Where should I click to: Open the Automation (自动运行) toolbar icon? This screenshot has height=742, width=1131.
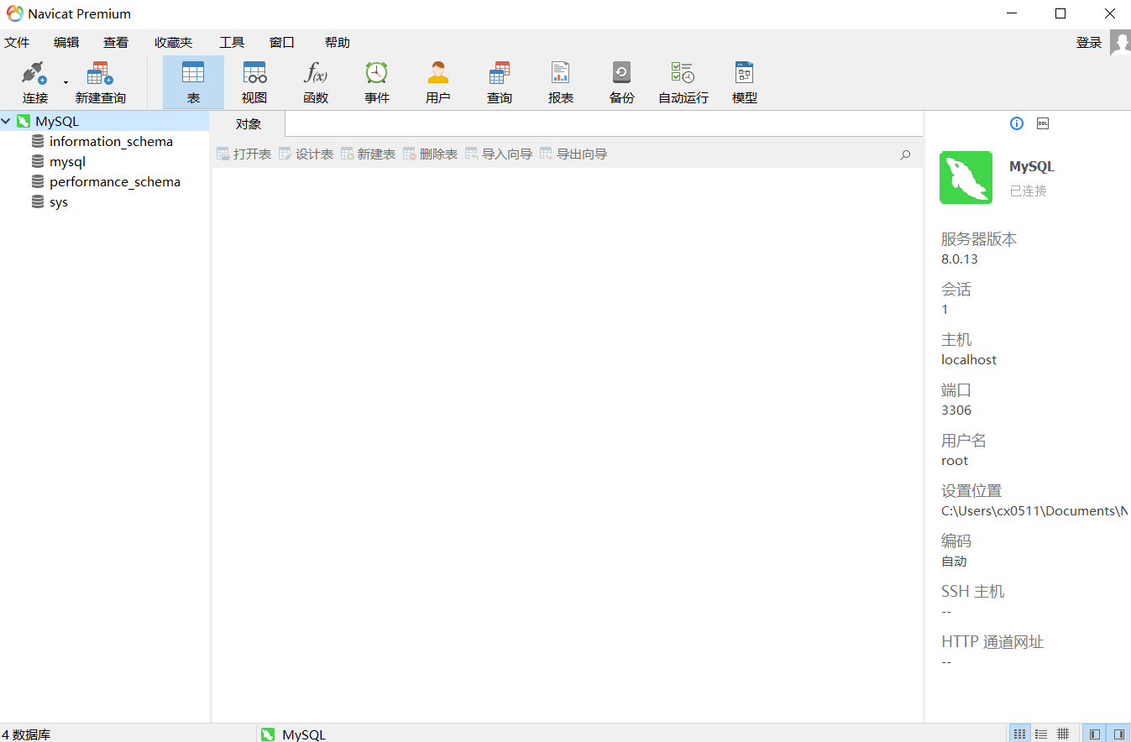pos(683,82)
